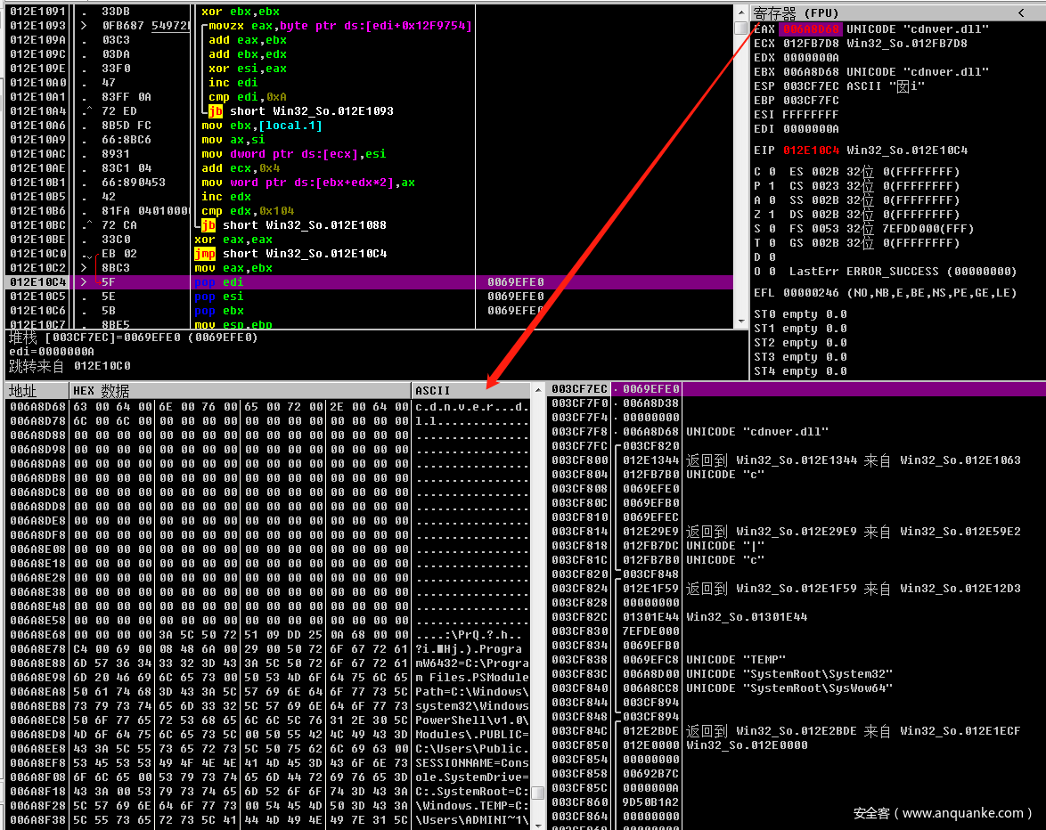Click the www.anquanke.com watermark link
1046x830 pixels.
(x=942, y=812)
